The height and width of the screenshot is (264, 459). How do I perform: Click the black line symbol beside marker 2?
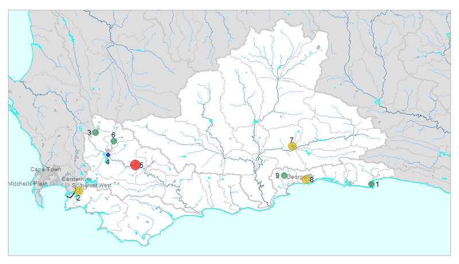click(x=70, y=196)
